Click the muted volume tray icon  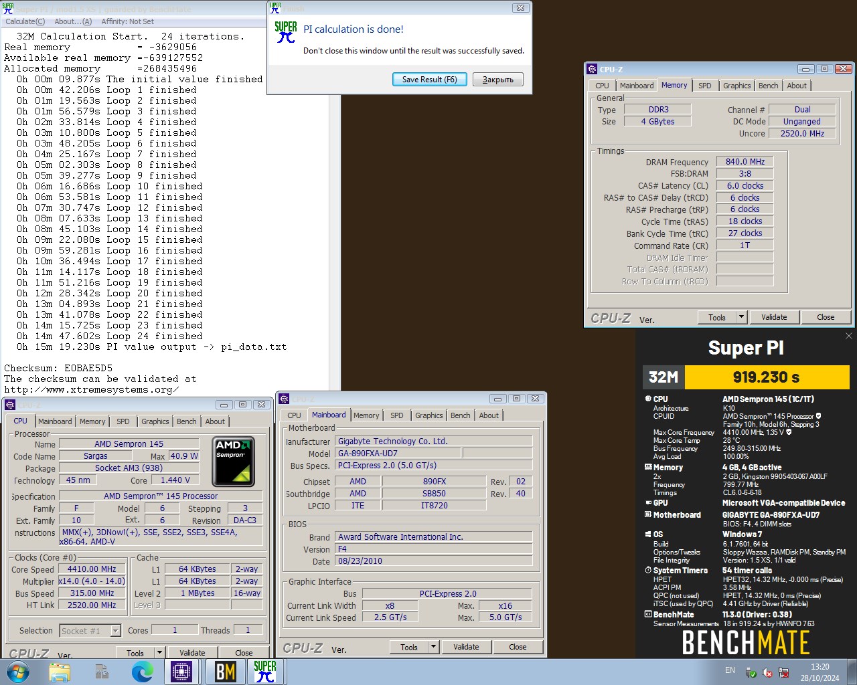pos(767,672)
